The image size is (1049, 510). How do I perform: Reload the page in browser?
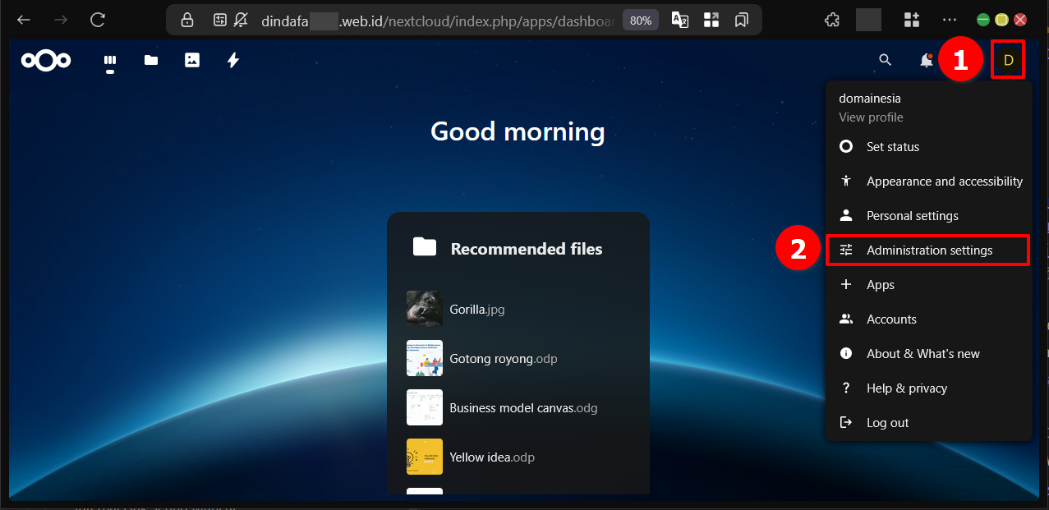click(98, 20)
